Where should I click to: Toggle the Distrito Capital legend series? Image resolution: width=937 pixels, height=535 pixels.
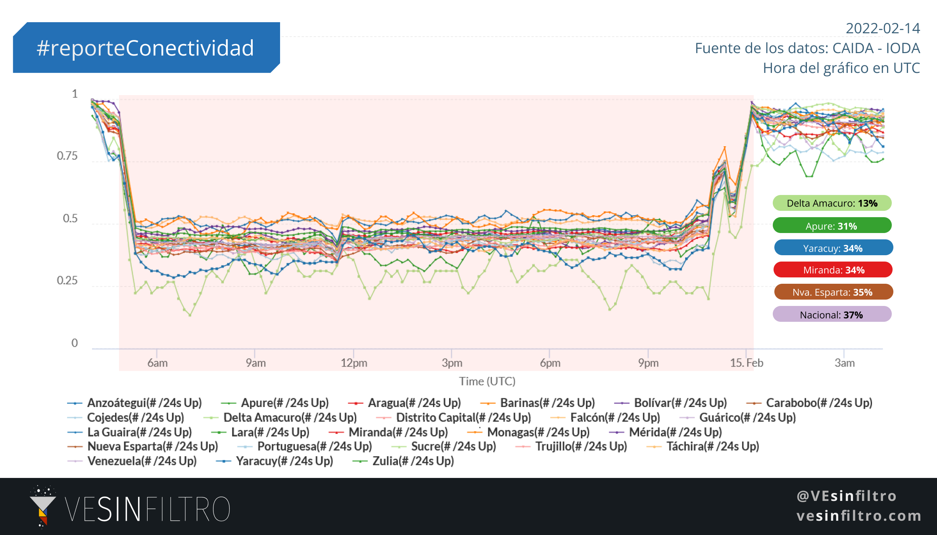click(x=453, y=417)
